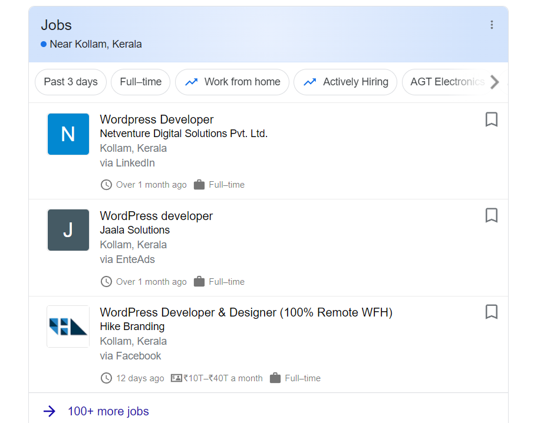Filter jobs by 'Actively Hiring'
This screenshot has width=534, height=423.
coord(345,82)
